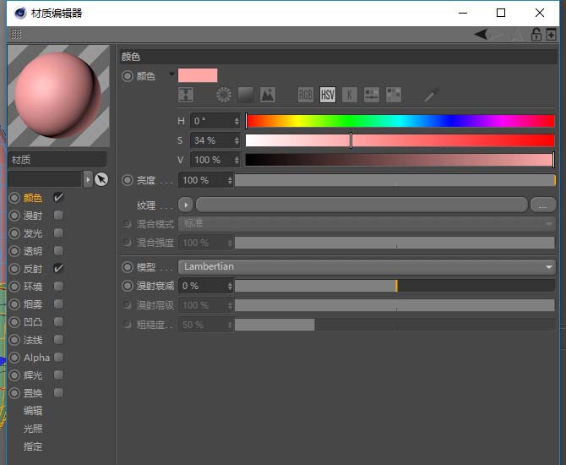Expand the disclosure arrow beside 颜色 swatch

point(171,74)
